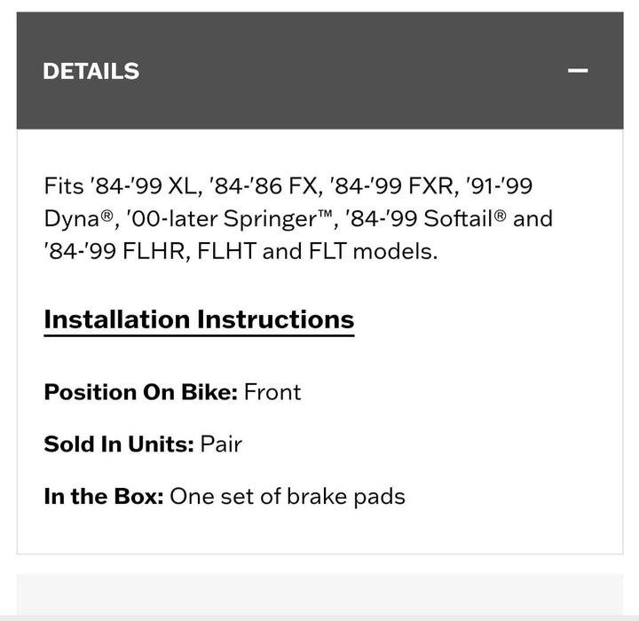Collapse the Details section with minus icon
The image size is (639, 621).
pyautogui.click(x=578, y=71)
